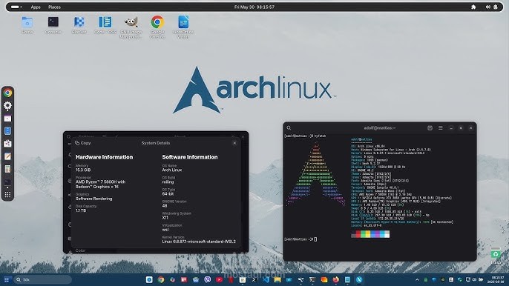Open the Apps menu in the top bar

click(36, 7)
